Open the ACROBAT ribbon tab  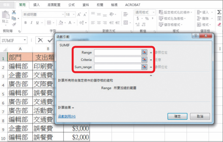tap(133, 5)
